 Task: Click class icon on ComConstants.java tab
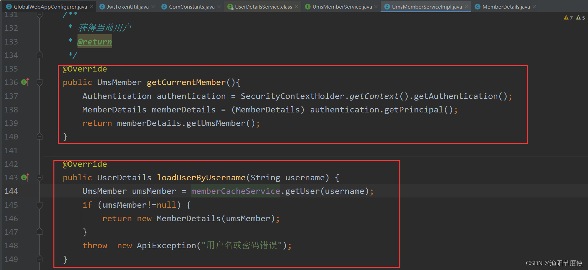pos(164,7)
